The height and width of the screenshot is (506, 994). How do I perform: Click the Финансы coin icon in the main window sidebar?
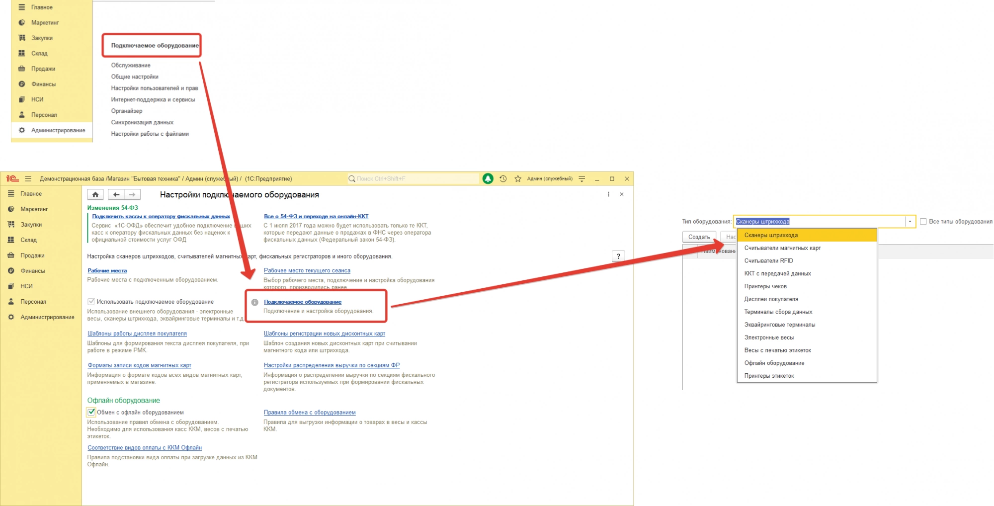(x=11, y=271)
